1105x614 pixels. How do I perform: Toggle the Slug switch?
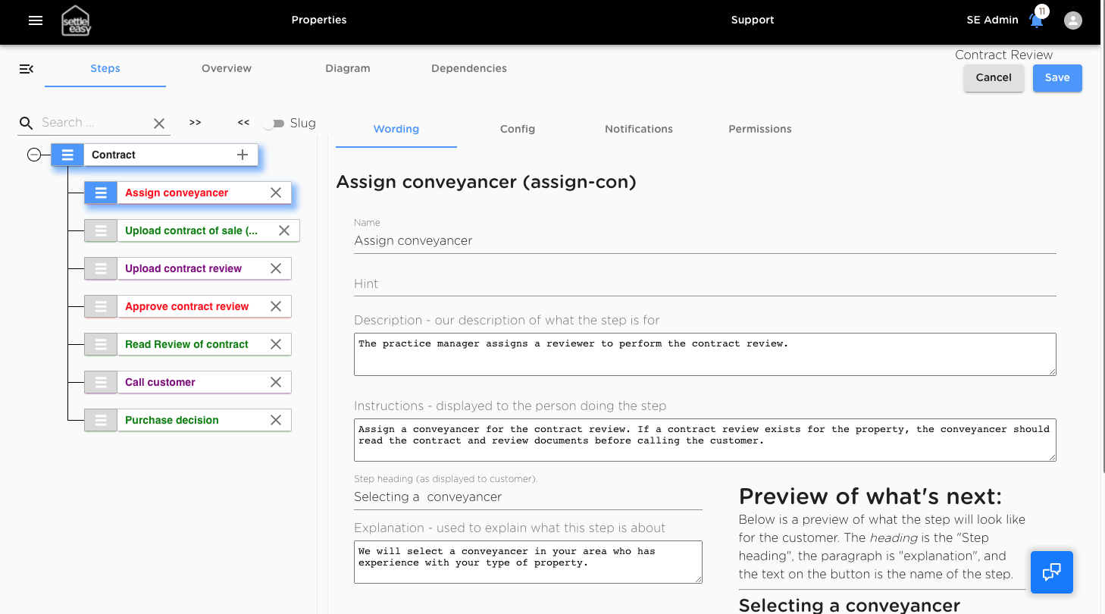pos(274,123)
